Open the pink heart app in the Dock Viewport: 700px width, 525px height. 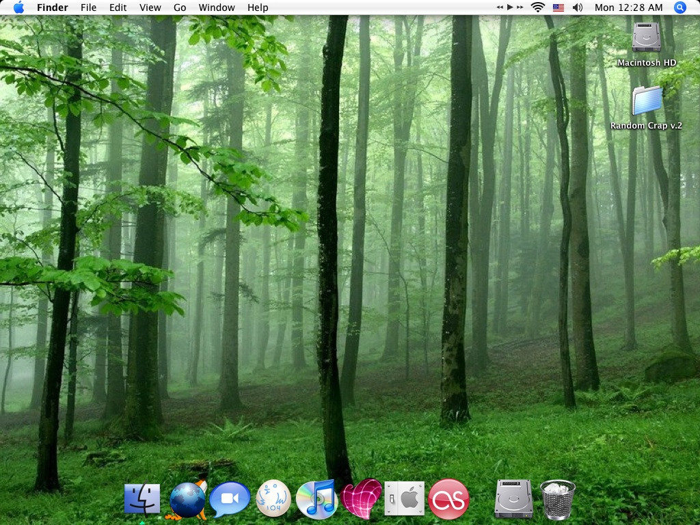pyautogui.click(x=361, y=498)
